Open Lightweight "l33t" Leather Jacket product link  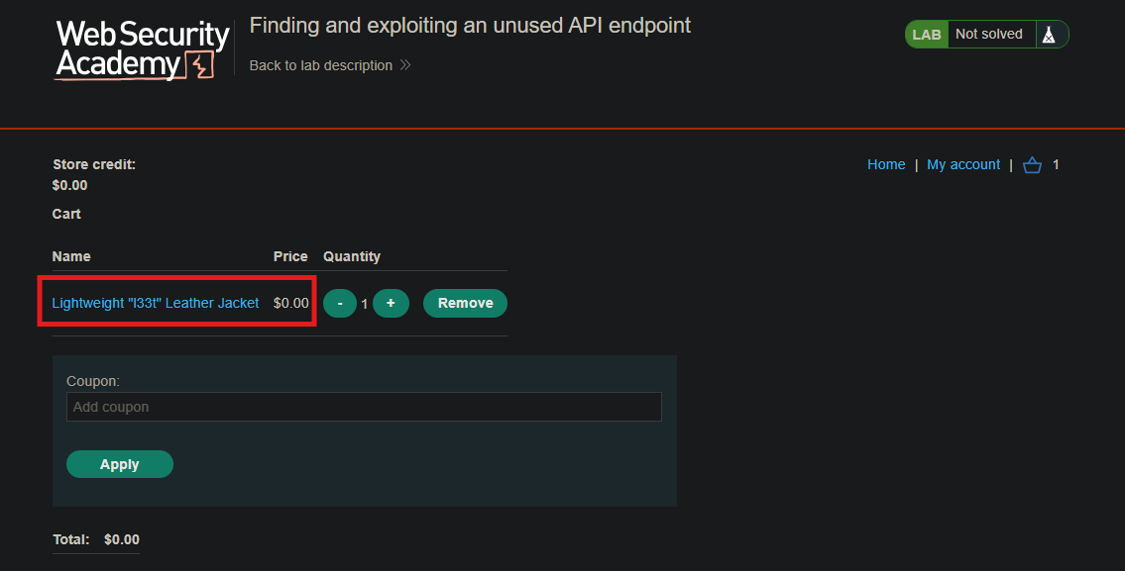click(155, 303)
